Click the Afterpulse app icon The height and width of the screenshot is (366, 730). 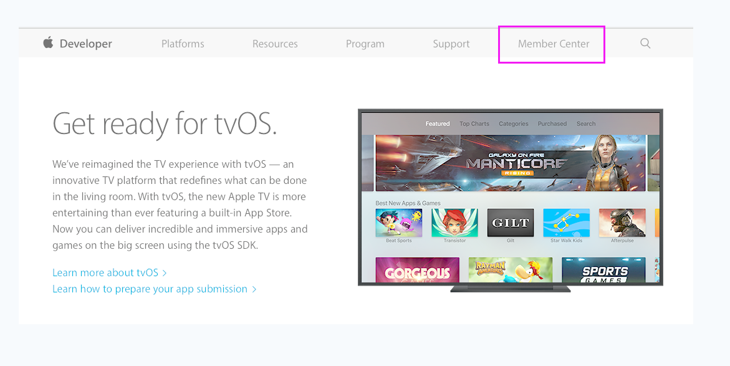pos(622,222)
